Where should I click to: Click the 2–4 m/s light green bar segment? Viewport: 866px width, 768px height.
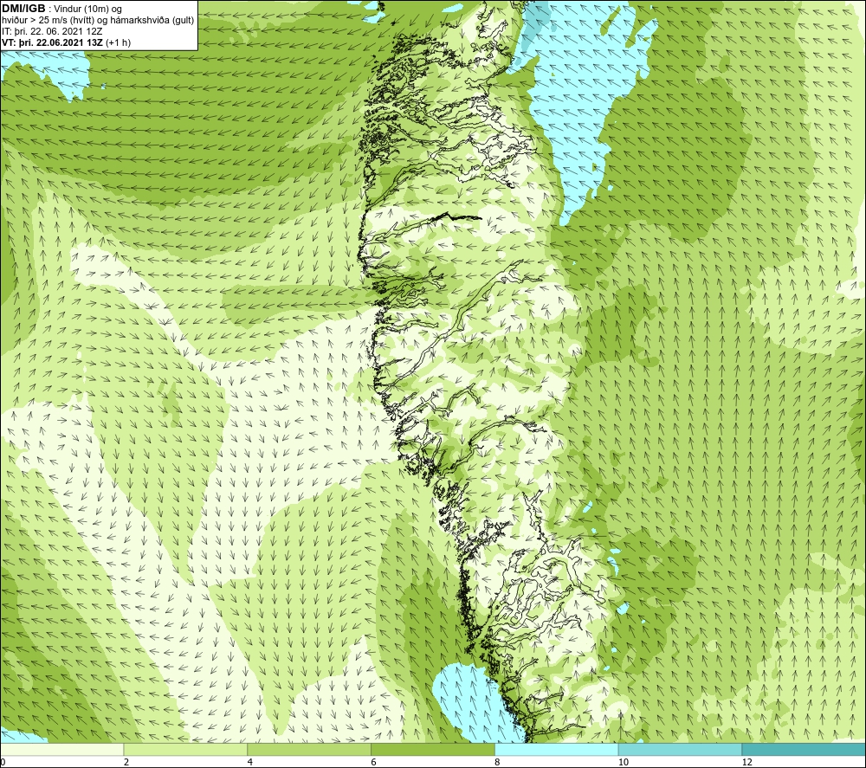click(185, 749)
